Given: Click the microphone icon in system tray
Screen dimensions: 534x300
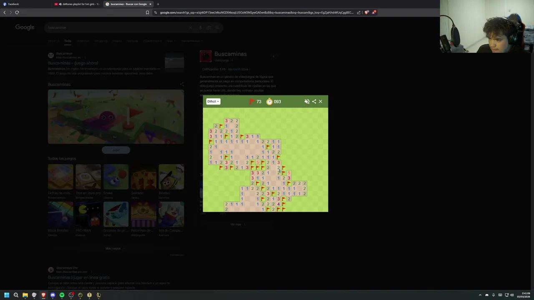Looking at the screenshot, I should tap(493, 295).
